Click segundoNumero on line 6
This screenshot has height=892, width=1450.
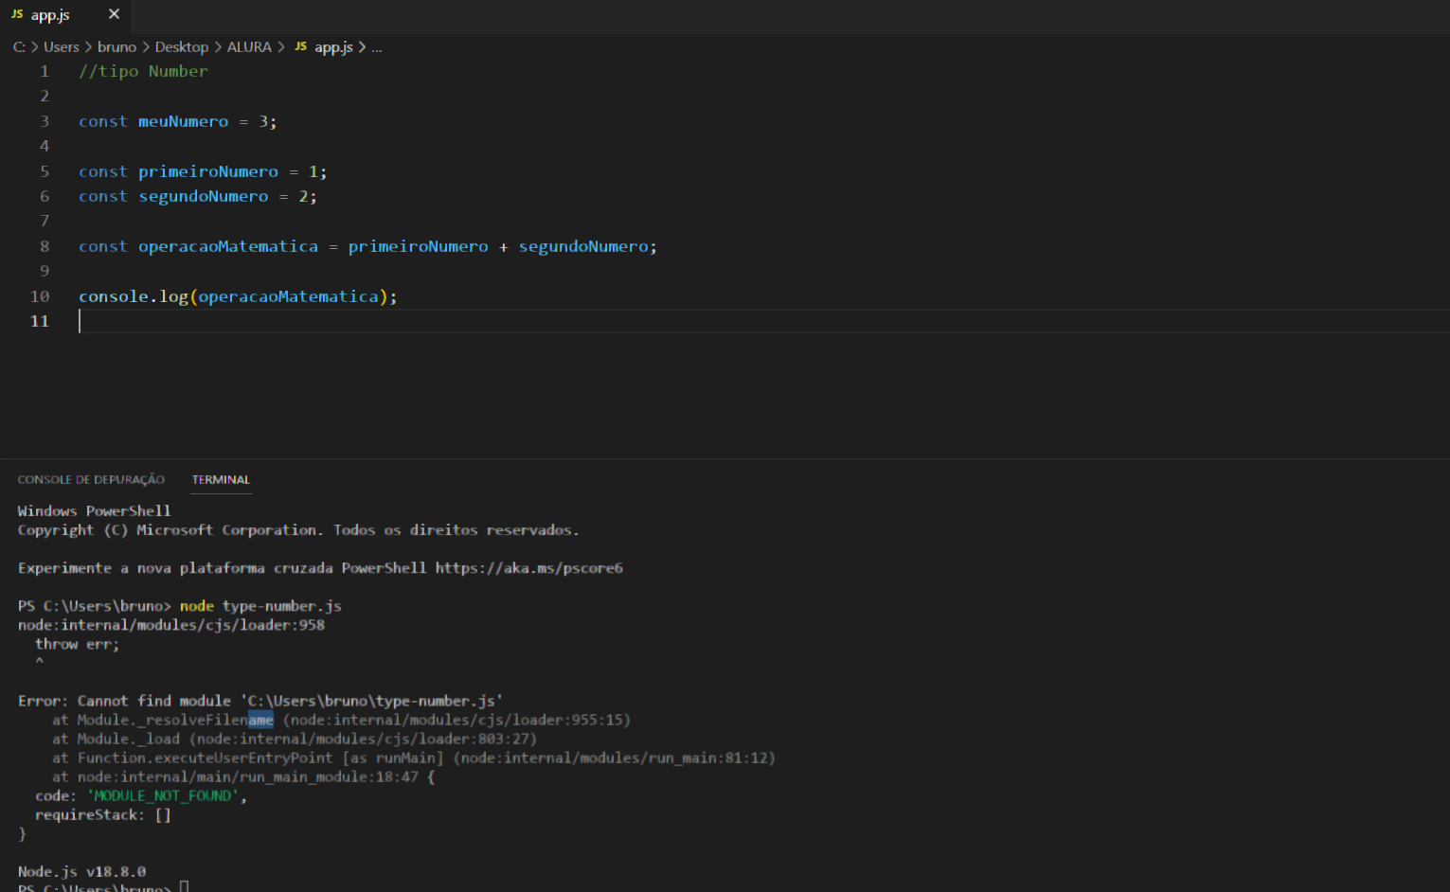click(204, 196)
